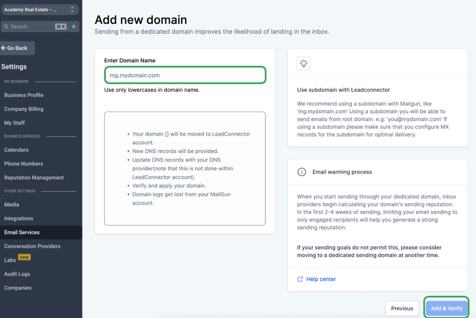The image size is (476, 318).
Task: Click the lightbulb tip icon
Action: pos(304,63)
